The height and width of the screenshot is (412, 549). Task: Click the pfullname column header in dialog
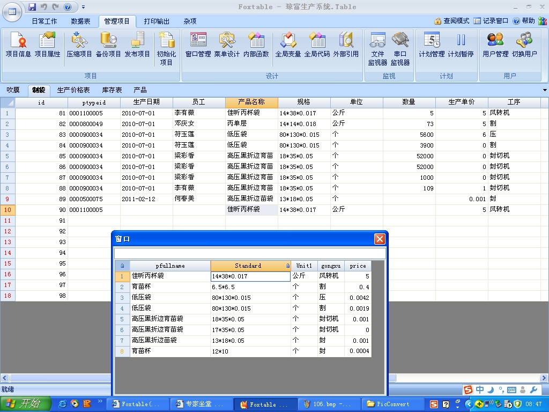coord(170,266)
